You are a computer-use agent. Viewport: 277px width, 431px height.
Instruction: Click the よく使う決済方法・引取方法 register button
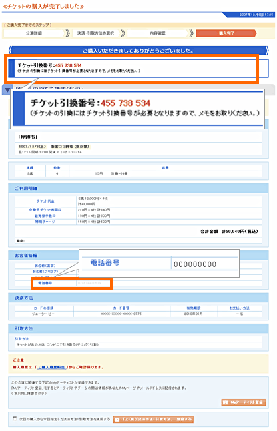[154, 419]
